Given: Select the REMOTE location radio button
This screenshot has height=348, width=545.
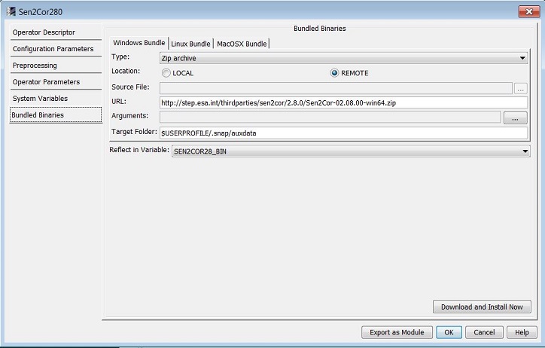Looking at the screenshot, I should (x=335, y=73).
